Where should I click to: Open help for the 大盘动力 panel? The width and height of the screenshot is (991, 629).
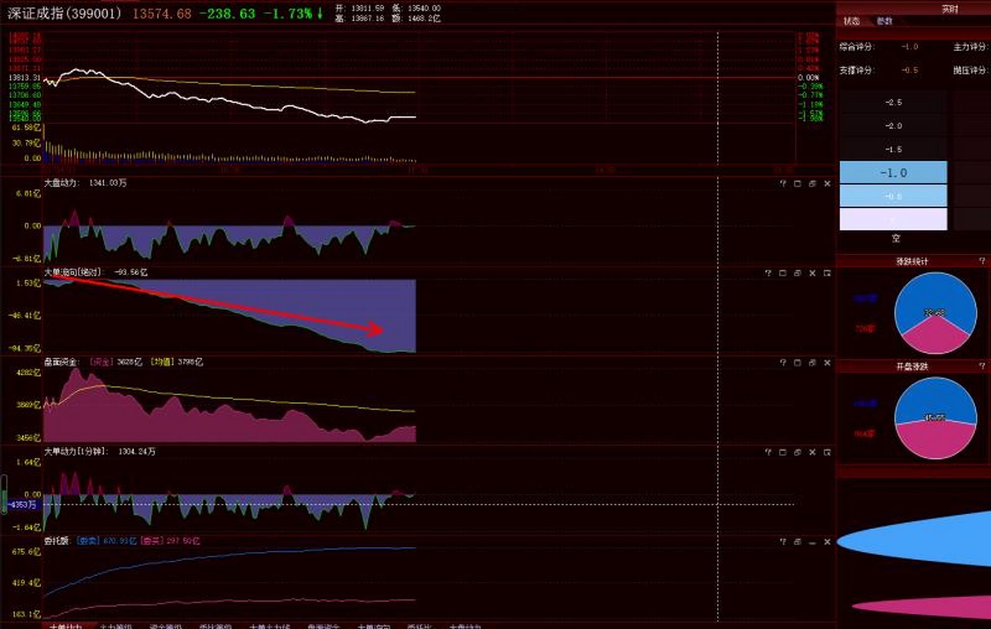click(783, 183)
